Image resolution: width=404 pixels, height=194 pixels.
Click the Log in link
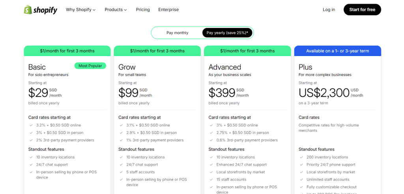tap(329, 10)
